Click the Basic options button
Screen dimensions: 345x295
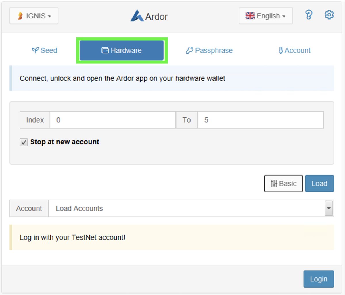pos(283,183)
